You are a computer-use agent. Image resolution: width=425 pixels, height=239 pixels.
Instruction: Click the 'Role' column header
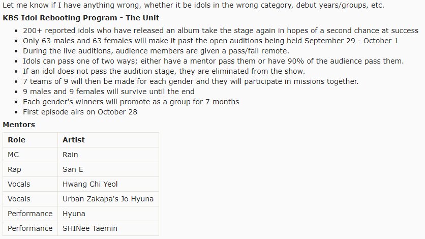click(x=17, y=140)
